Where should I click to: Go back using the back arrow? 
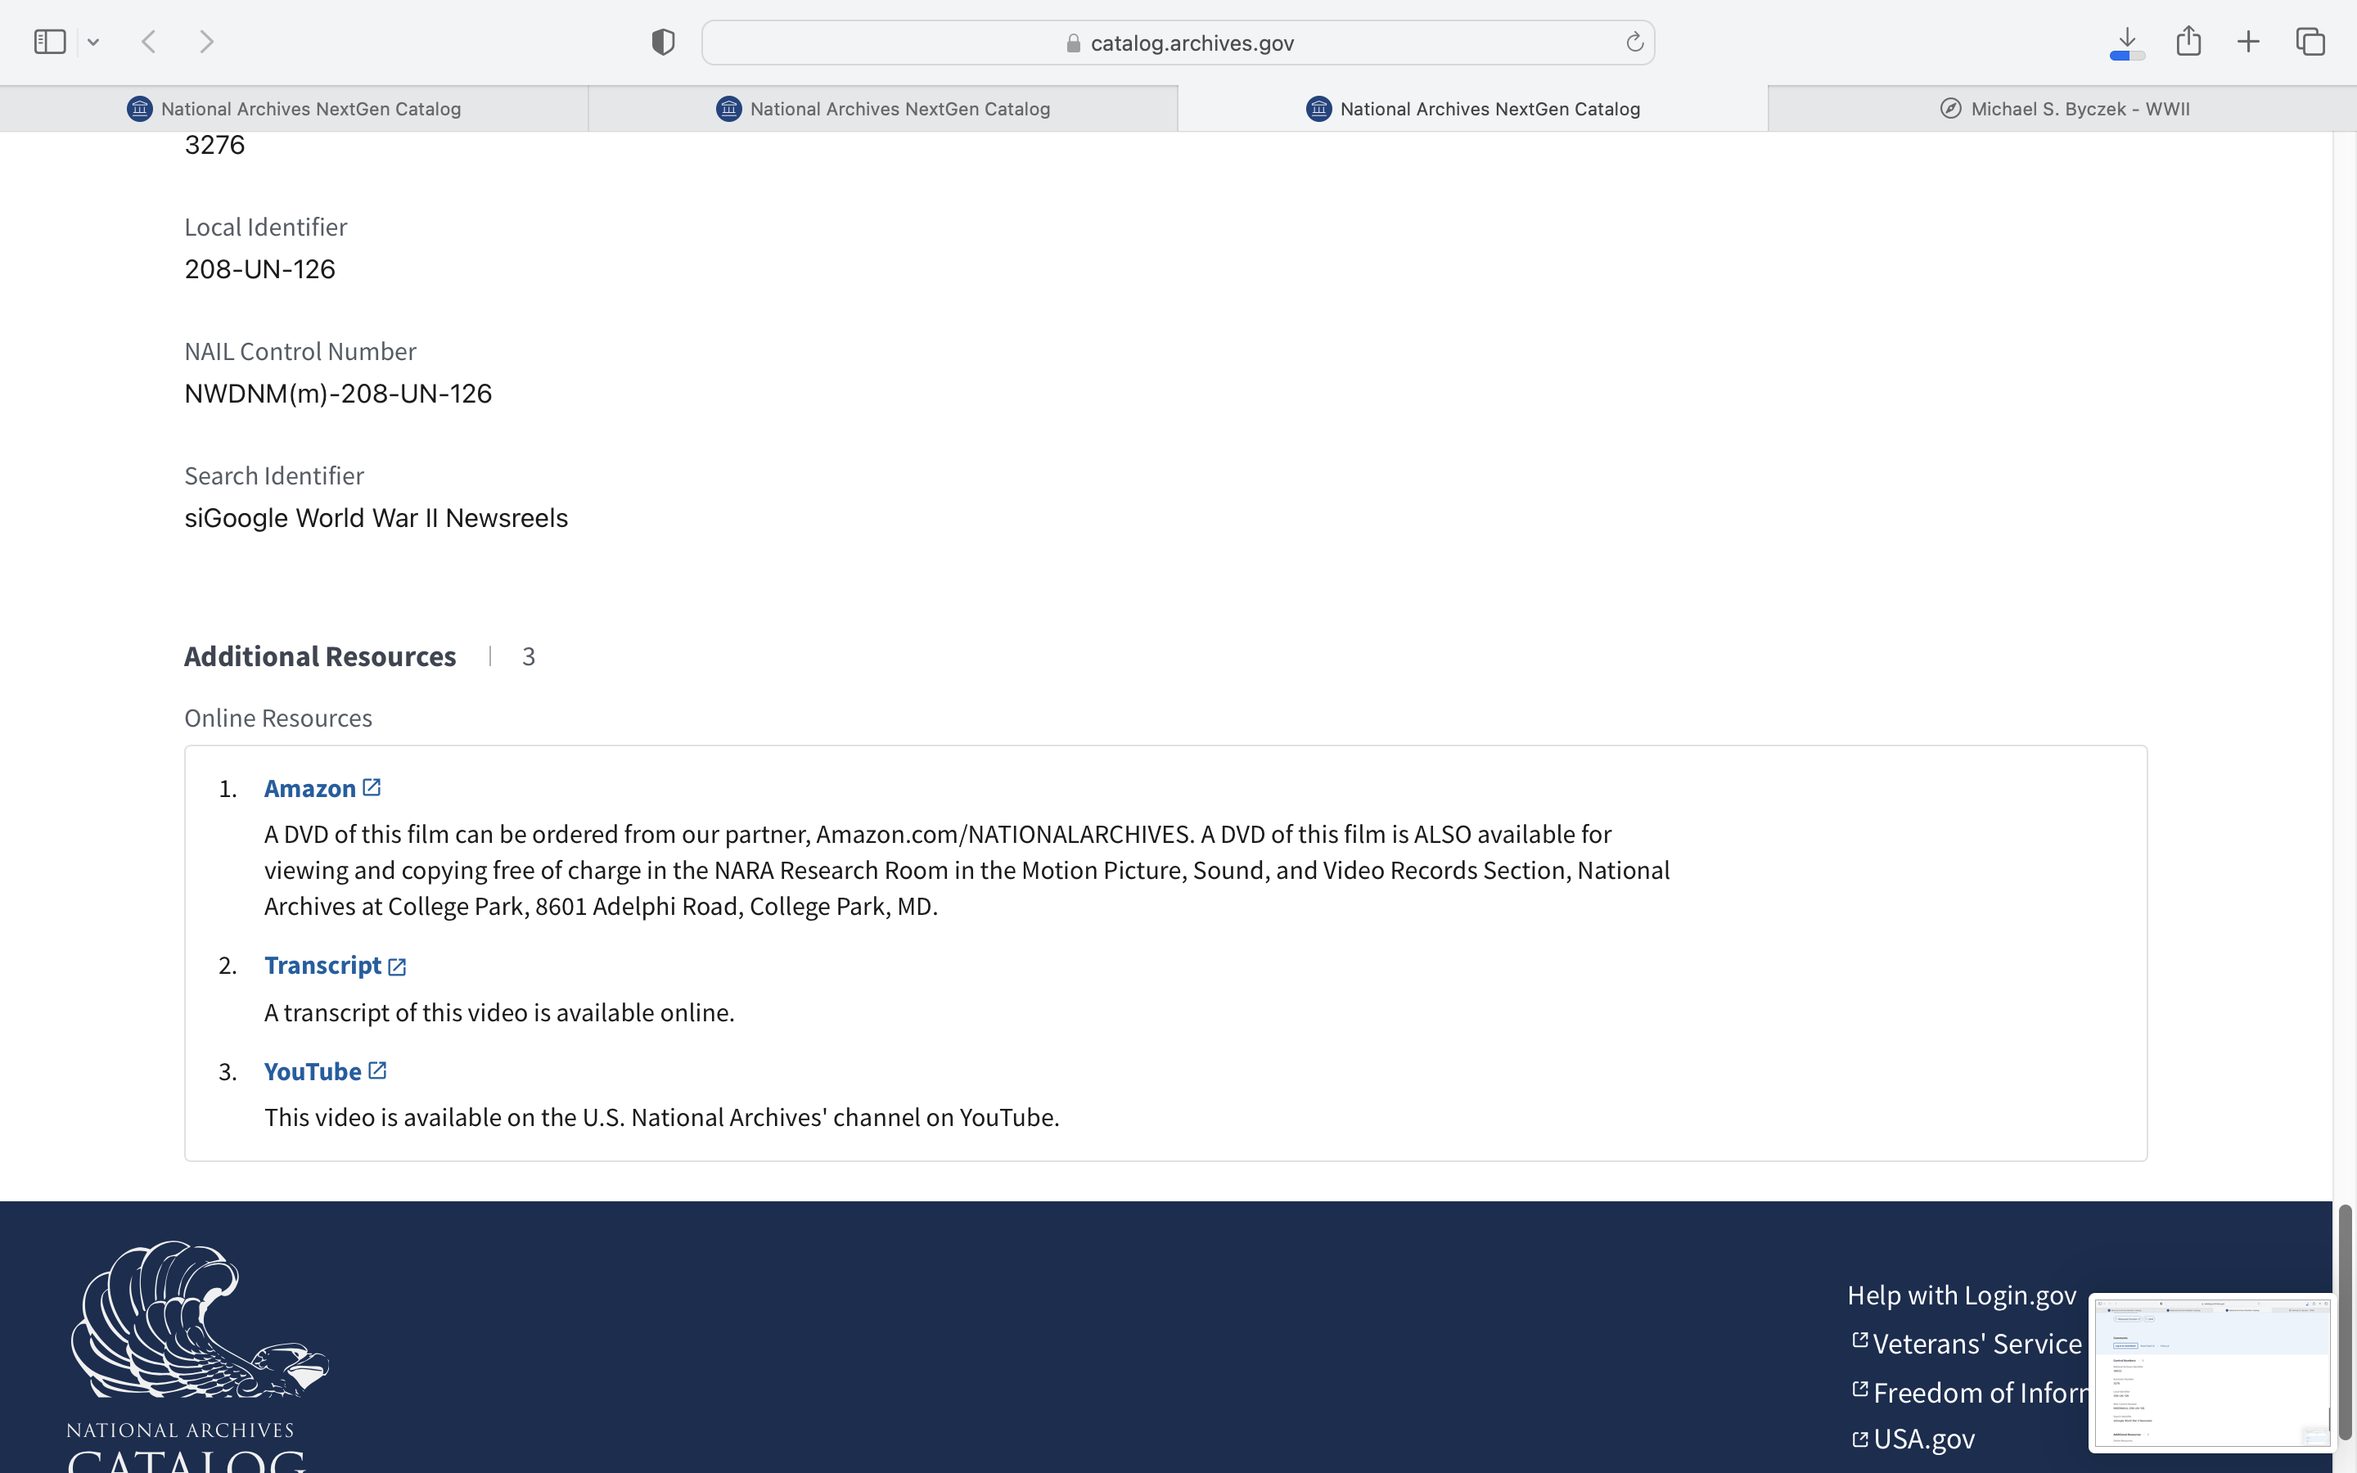[x=149, y=42]
